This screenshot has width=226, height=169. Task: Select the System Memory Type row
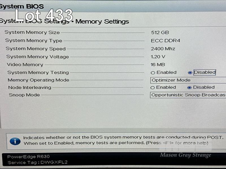92,41
